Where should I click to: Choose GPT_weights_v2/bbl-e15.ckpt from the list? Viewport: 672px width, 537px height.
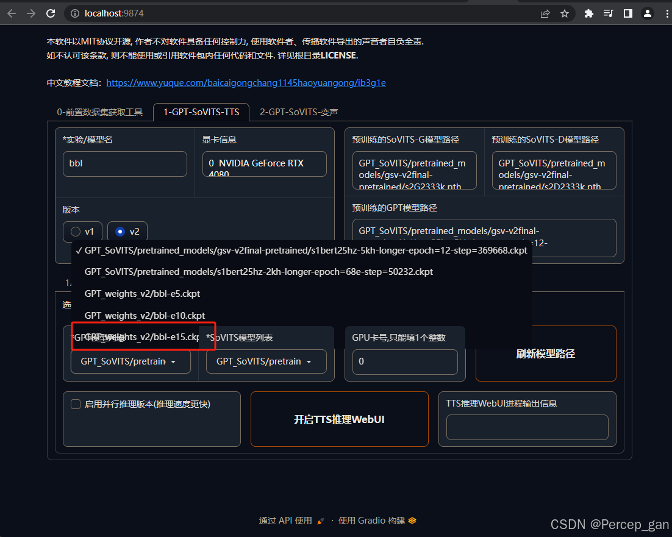pyautogui.click(x=142, y=337)
